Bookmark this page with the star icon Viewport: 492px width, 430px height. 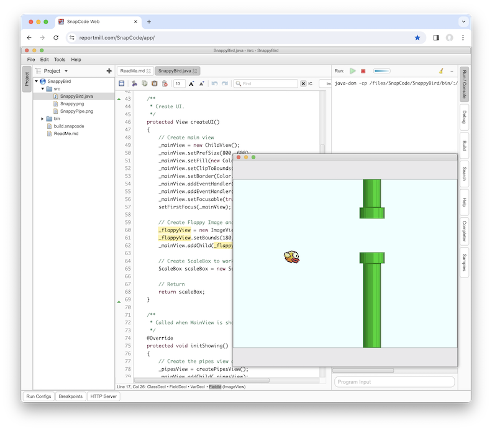pos(417,38)
